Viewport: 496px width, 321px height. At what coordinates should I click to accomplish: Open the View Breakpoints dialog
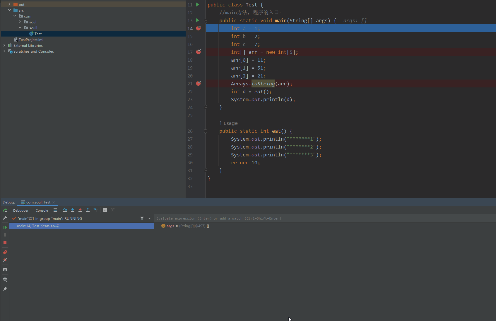[x=5, y=252]
